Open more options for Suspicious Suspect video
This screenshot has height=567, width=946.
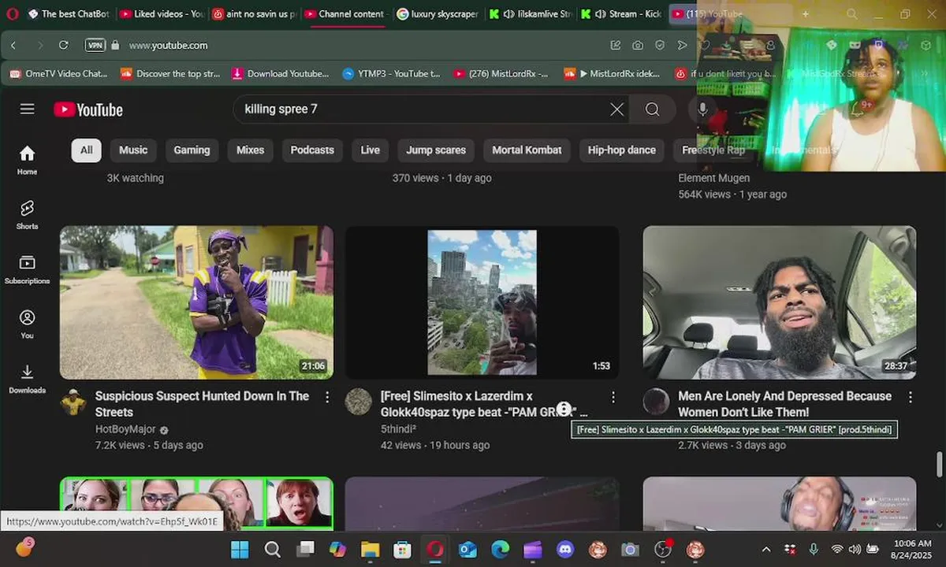pos(327,398)
